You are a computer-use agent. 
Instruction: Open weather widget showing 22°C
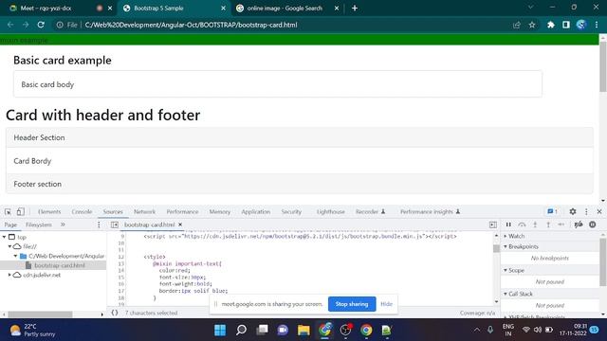pos(32,331)
